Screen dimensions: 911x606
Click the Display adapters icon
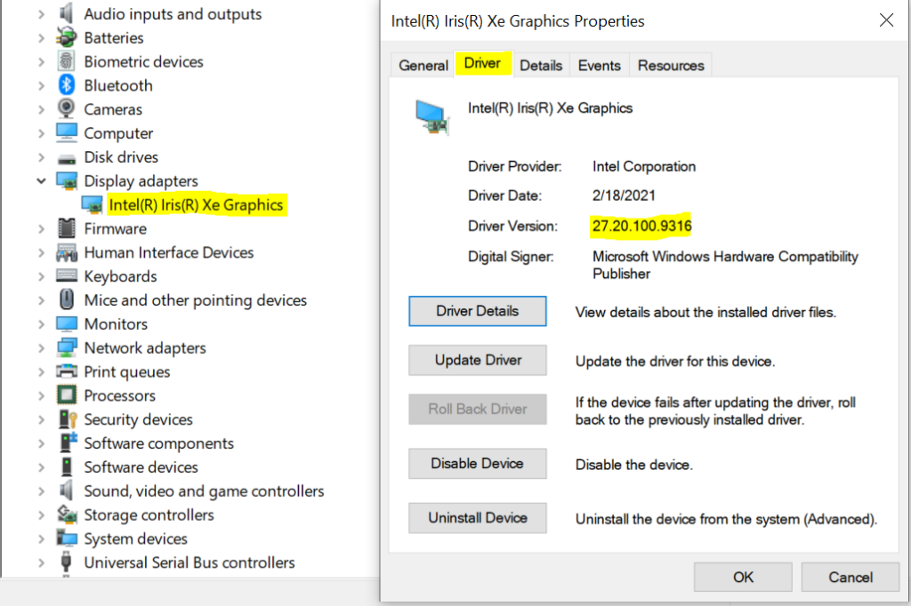(68, 180)
